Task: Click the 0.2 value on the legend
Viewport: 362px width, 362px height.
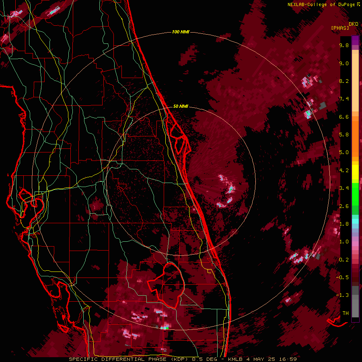Action: [344, 260]
